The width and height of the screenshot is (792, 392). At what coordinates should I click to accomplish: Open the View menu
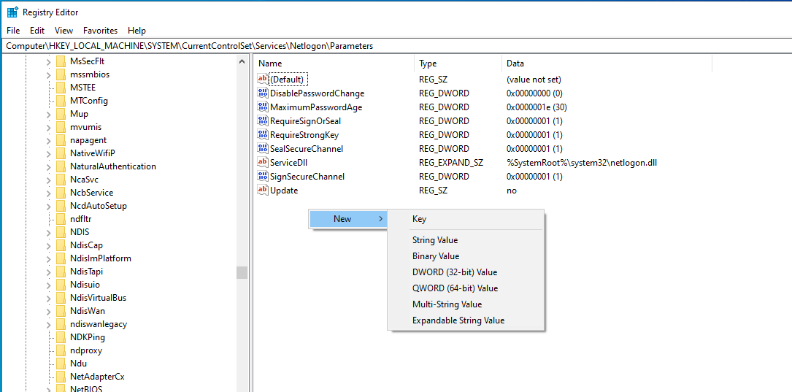[64, 31]
